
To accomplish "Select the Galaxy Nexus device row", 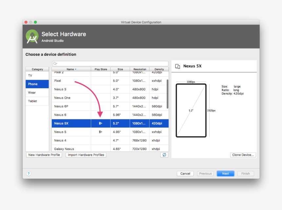I will 110,148.
